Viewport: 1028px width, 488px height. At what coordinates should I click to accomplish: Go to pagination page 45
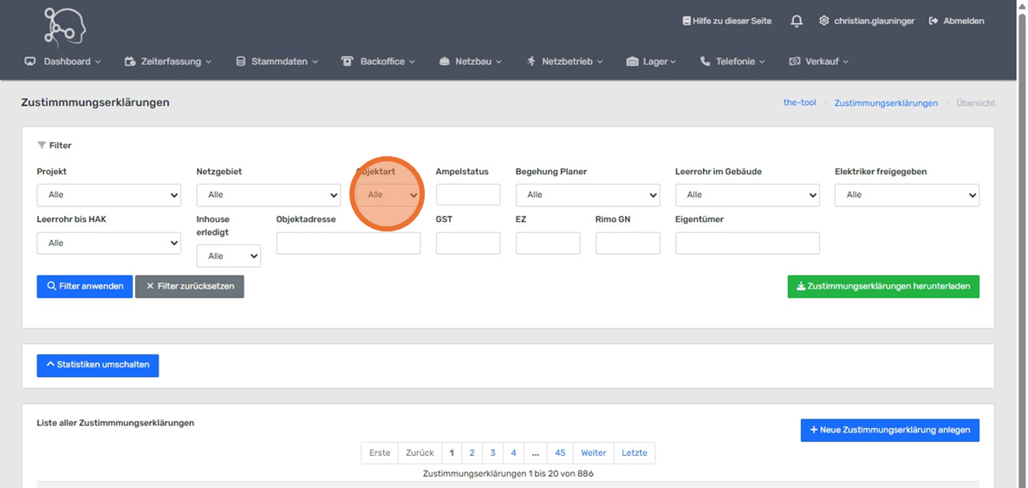click(x=560, y=453)
